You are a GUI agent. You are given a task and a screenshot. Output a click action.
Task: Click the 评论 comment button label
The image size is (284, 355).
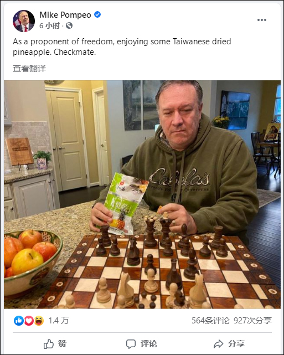[x=149, y=344]
